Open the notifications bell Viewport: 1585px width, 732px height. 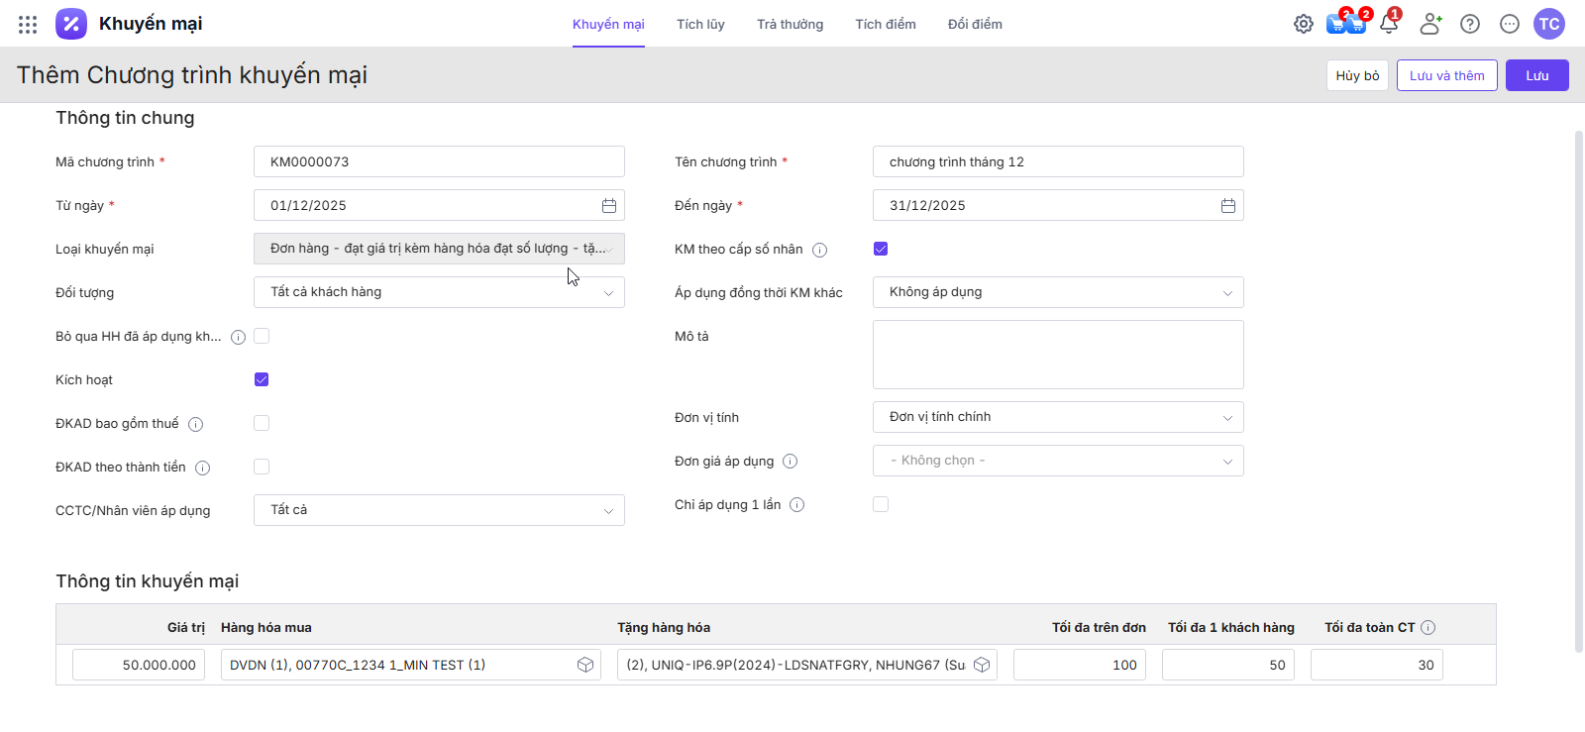pyautogui.click(x=1389, y=24)
